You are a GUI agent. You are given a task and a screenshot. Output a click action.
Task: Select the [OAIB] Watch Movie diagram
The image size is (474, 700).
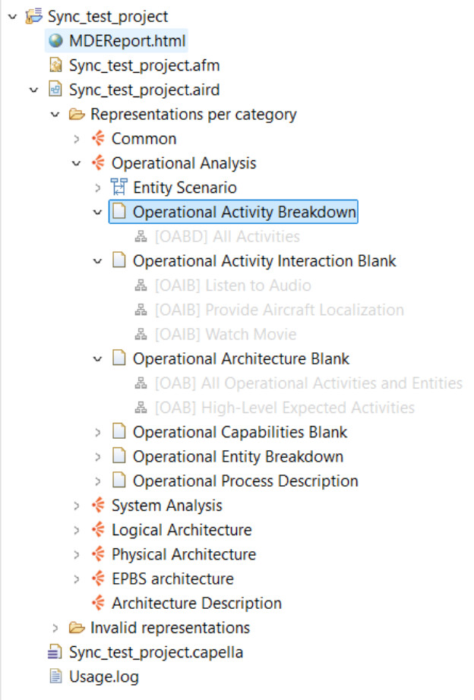225,334
